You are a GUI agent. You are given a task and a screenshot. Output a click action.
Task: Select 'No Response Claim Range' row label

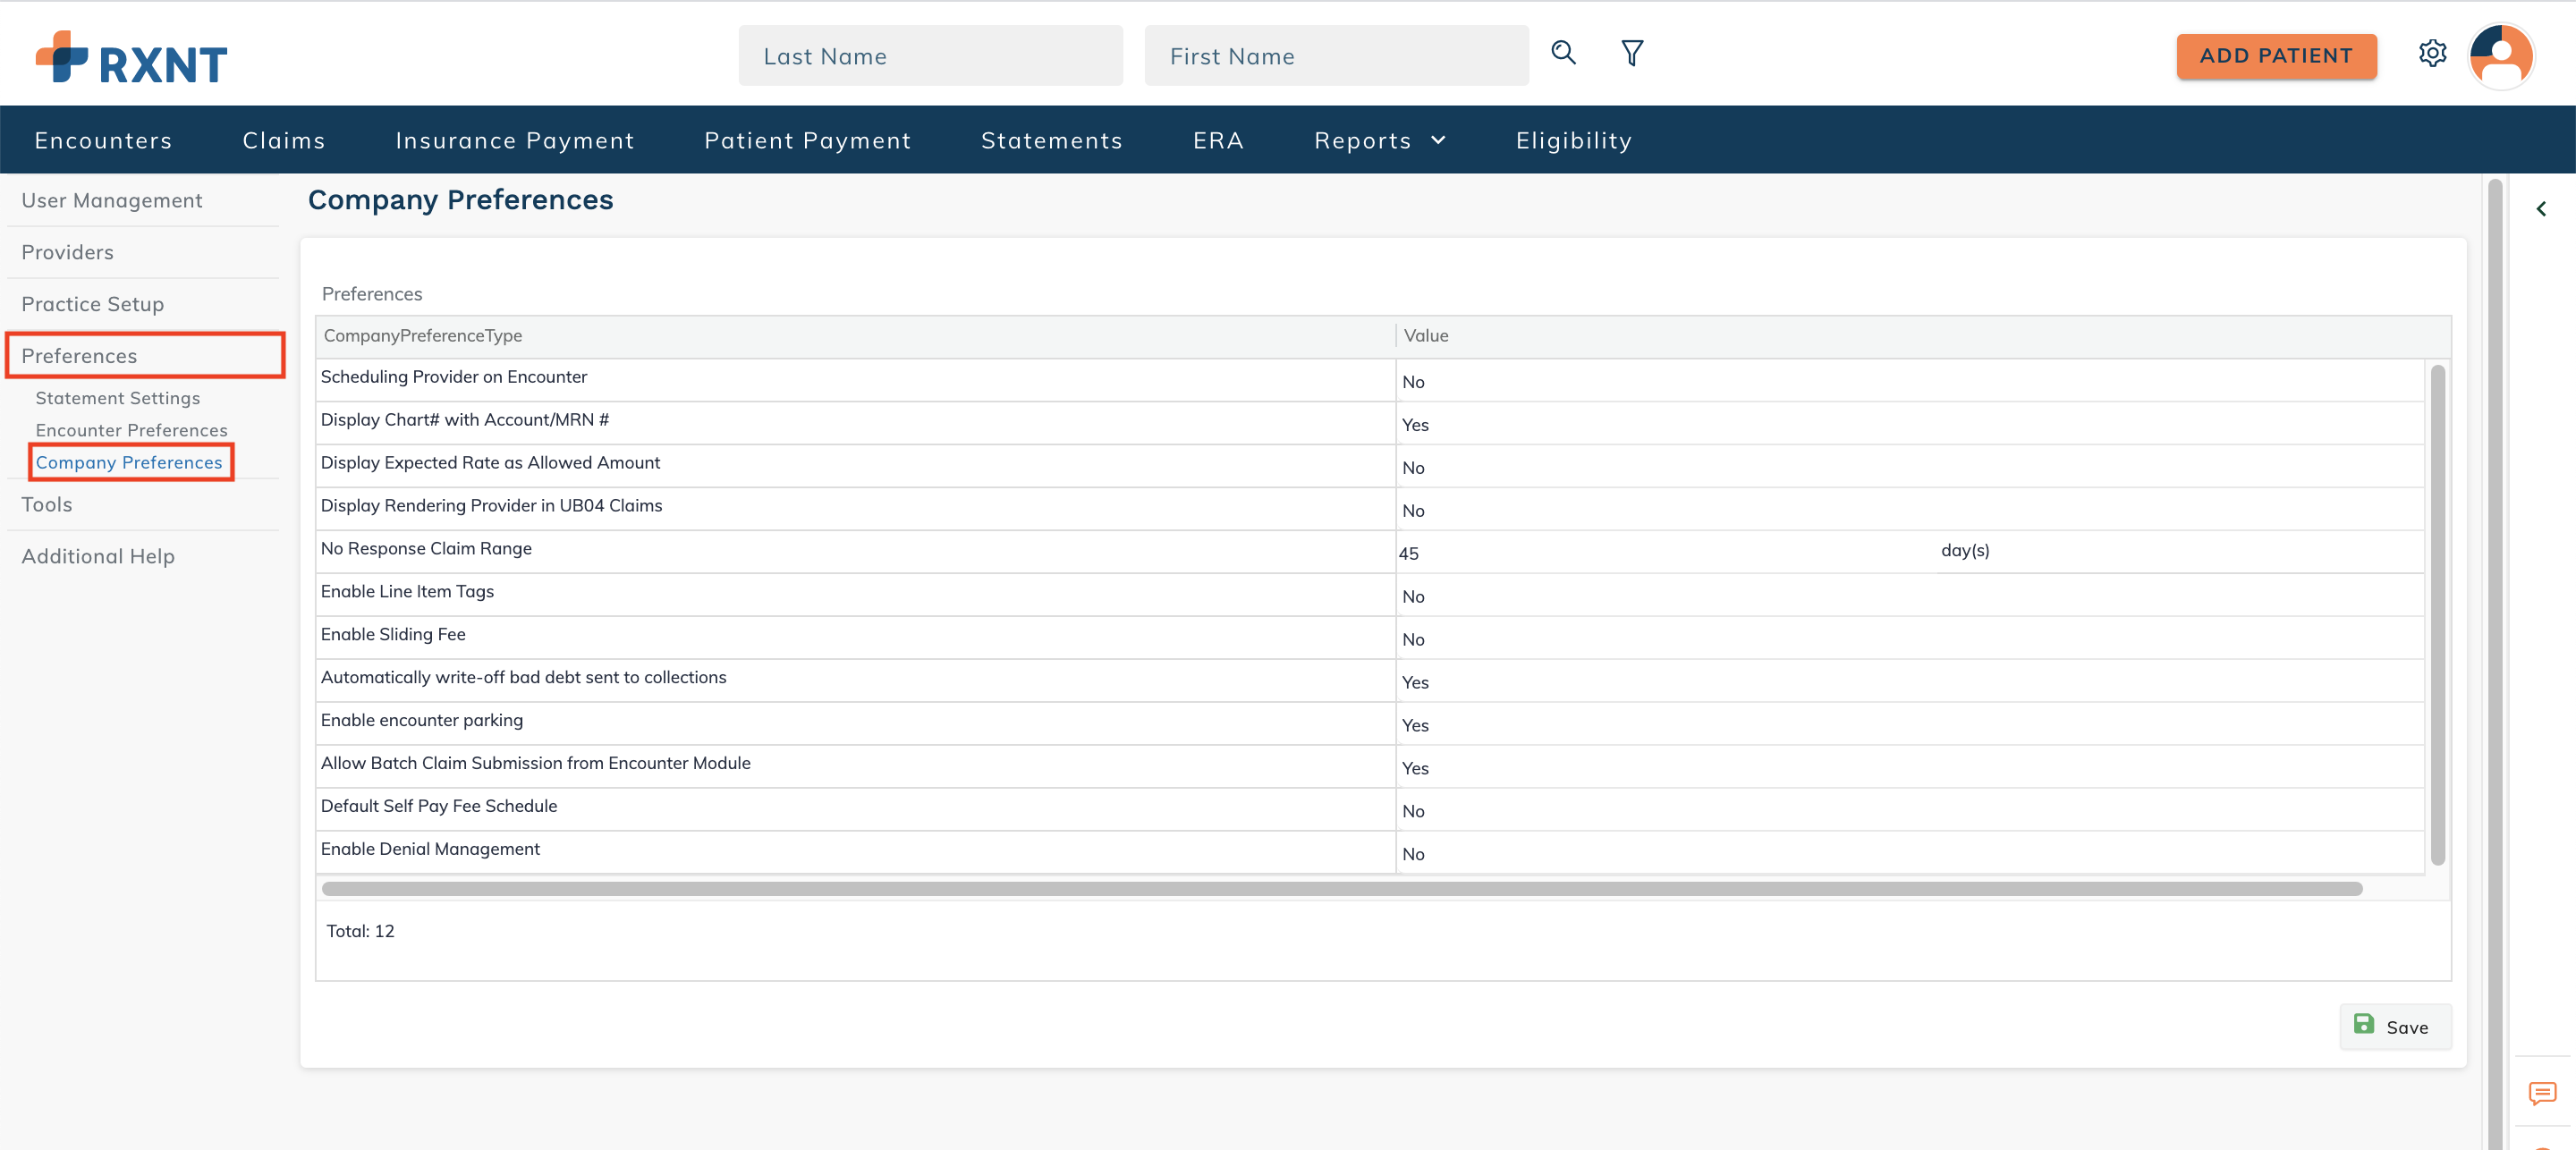pyautogui.click(x=426, y=549)
